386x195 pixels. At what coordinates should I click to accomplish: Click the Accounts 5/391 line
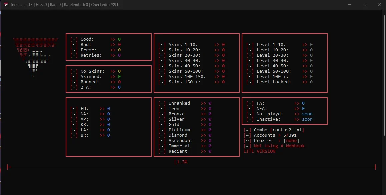coord(270,135)
